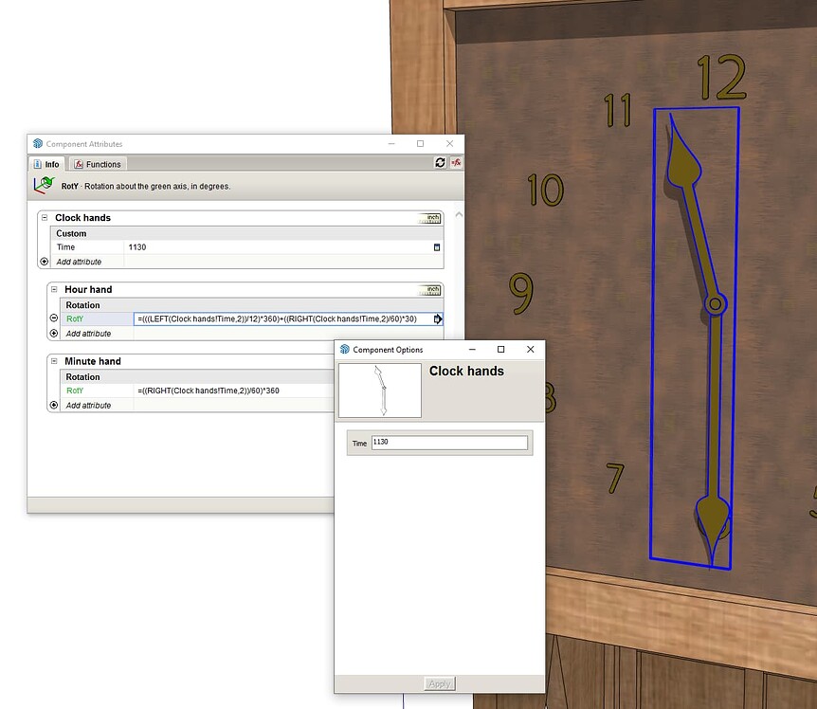Toggle inch units on the Clock hands header
817x709 pixels.
(430, 217)
